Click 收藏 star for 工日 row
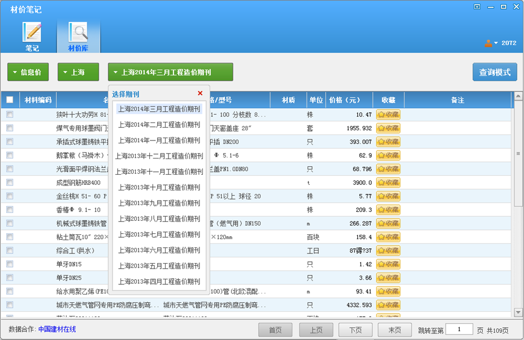The width and height of the screenshot is (524, 340). (x=388, y=251)
